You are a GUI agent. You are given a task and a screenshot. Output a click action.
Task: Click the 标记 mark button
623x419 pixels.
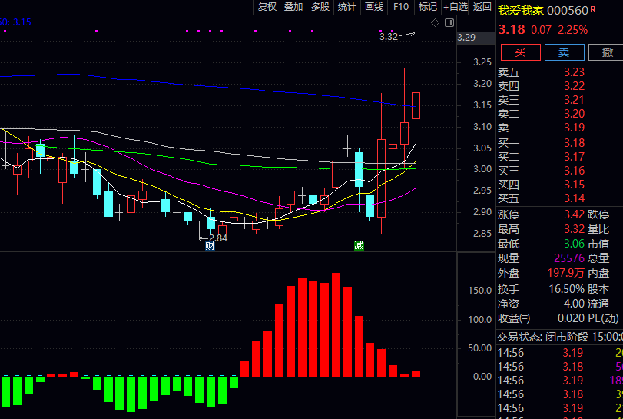point(428,7)
